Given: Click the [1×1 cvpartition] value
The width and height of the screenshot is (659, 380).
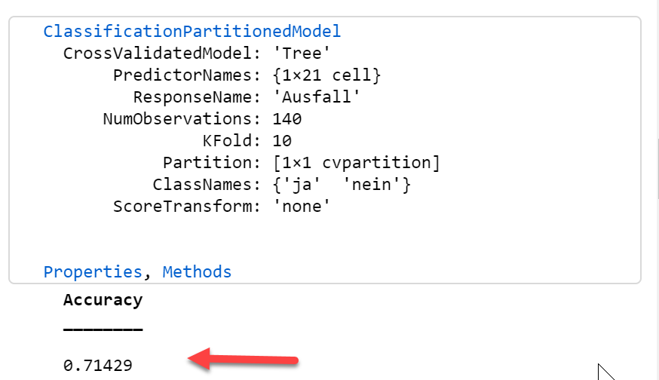Looking at the screenshot, I should click(356, 163).
